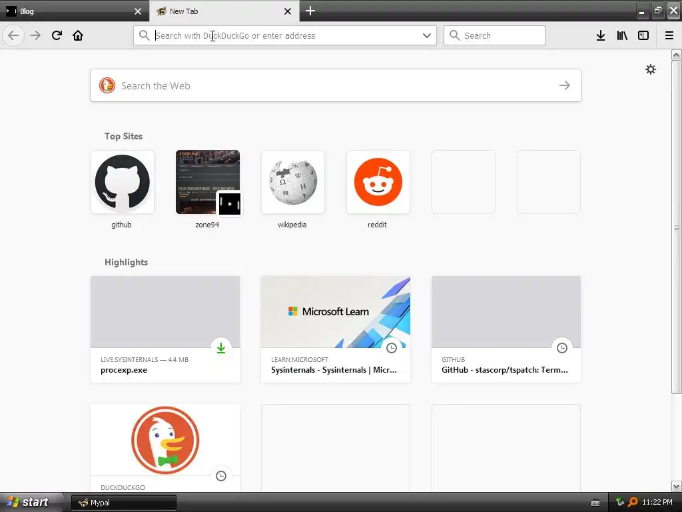This screenshot has height=512, width=682.
Task: Open the on-screen keyboard tray icon
Action: coord(595,503)
